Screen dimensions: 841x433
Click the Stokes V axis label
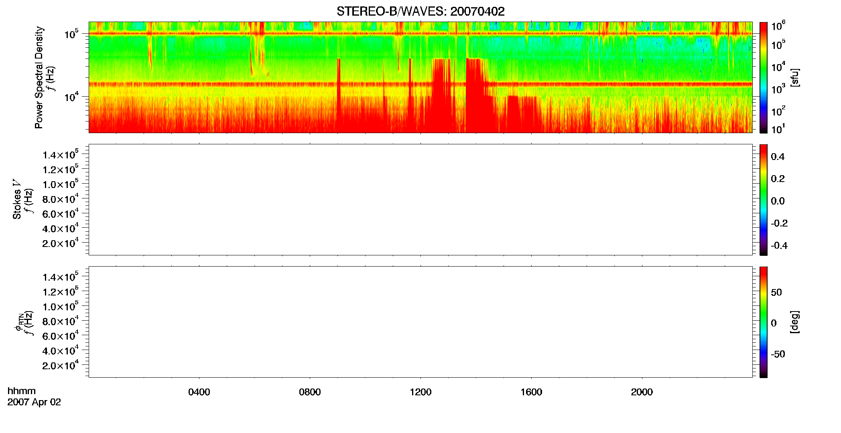pos(17,199)
